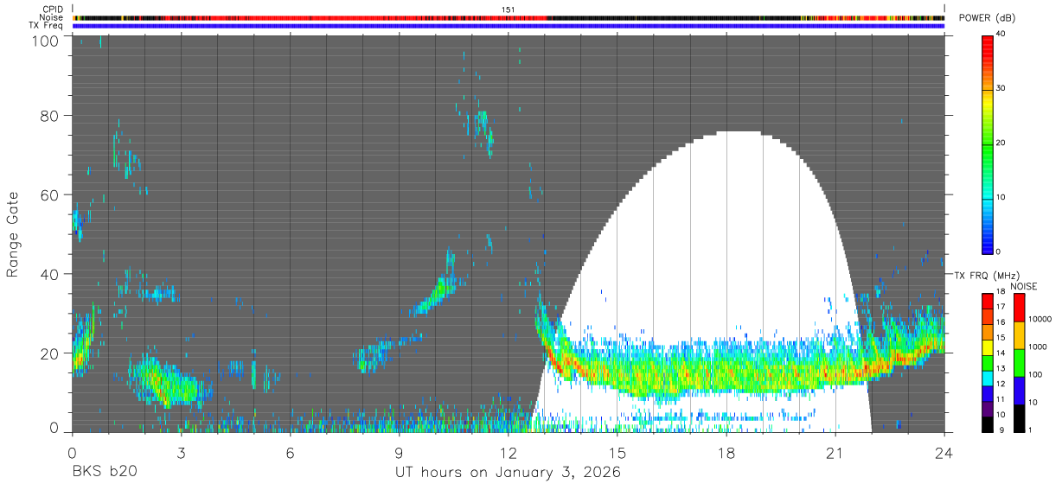
Task: Click UT hour tick label "15"
Action: pyautogui.click(x=617, y=452)
